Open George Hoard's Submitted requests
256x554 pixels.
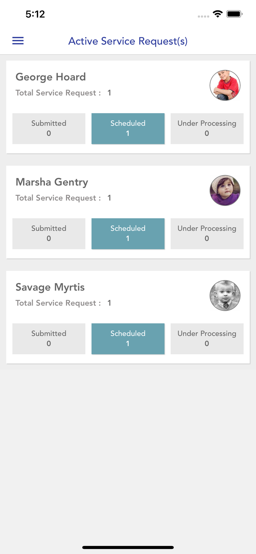[49, 128]
